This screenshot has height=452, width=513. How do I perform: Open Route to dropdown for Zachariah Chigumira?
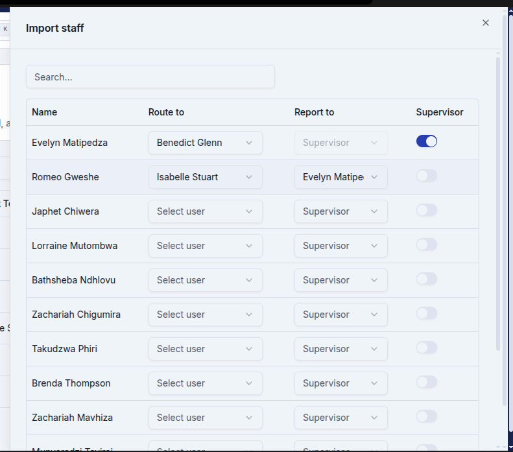coord(206,315)
